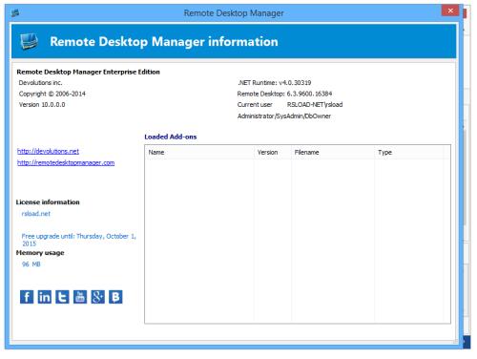Click the Copyright © 2006-2014 text
The width and height of the screenshot is (477, 359).
point(52,94)
